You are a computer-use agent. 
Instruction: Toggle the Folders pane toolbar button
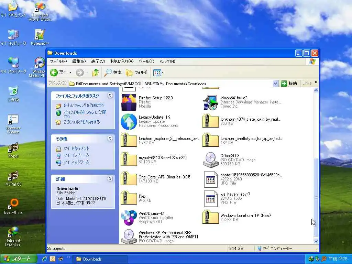coord(136,73)
